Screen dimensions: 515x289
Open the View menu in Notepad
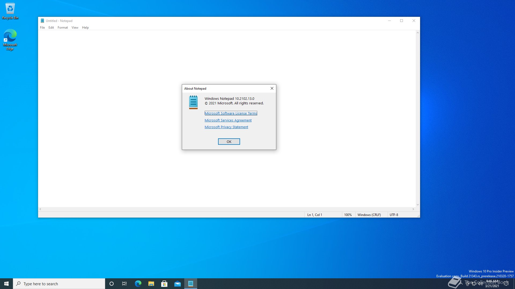75,28
